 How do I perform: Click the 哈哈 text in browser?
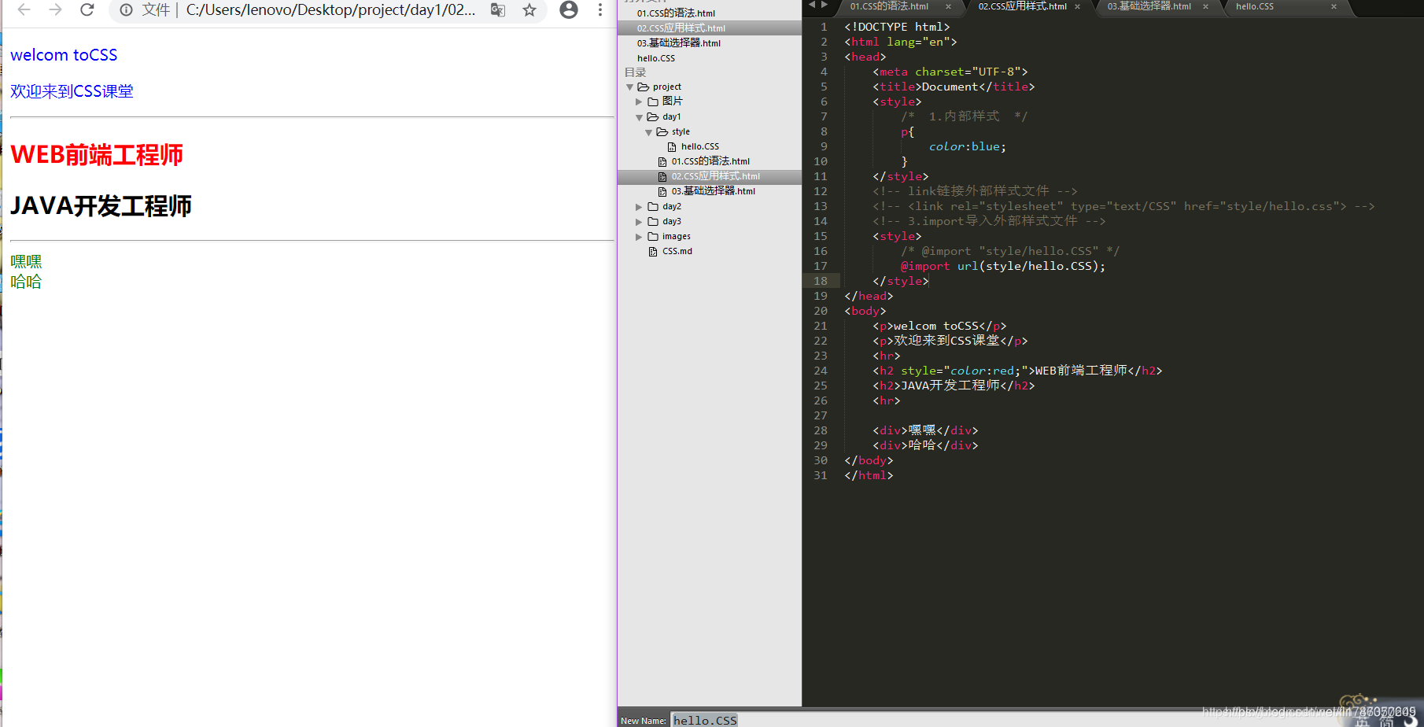(x=26, y=282)
